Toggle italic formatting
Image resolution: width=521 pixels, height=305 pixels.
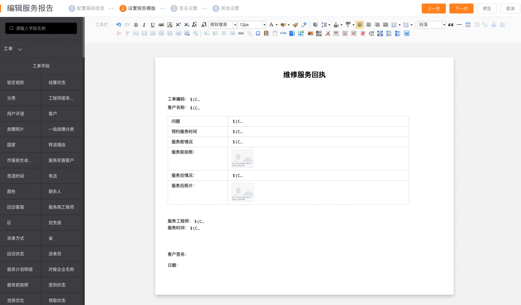pyautogui.click(x=144, y=25)
